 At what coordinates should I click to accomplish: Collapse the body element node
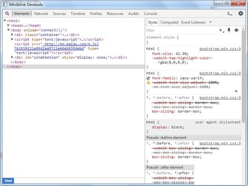tap(9, 30)
